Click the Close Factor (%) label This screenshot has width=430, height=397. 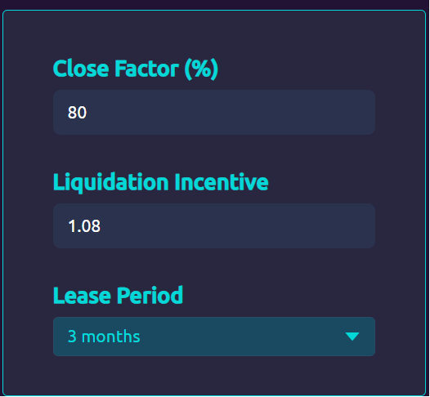[136, 69]
